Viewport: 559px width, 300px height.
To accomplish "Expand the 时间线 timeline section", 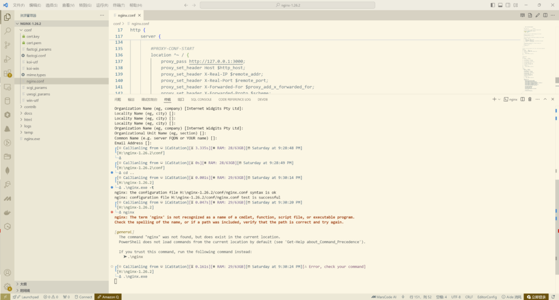I will 61,290.
